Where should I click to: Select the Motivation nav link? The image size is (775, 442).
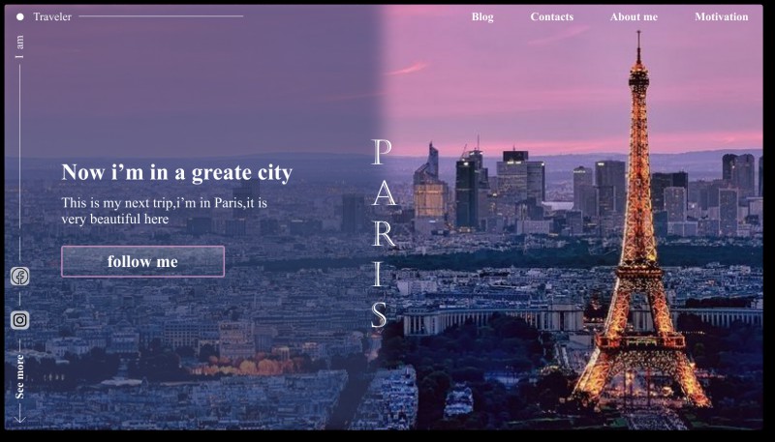(721, 16)
